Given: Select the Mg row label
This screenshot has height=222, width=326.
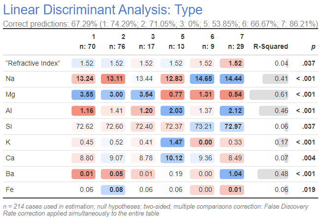Looking at the screenshot, I should coord(10,95).
